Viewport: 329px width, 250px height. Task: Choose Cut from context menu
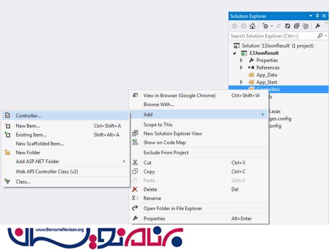point(199,162)
